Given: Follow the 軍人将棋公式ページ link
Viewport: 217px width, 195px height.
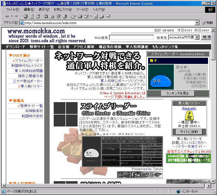Looking at the screenshot, I should pyautogui.click(x=116, y=81).
